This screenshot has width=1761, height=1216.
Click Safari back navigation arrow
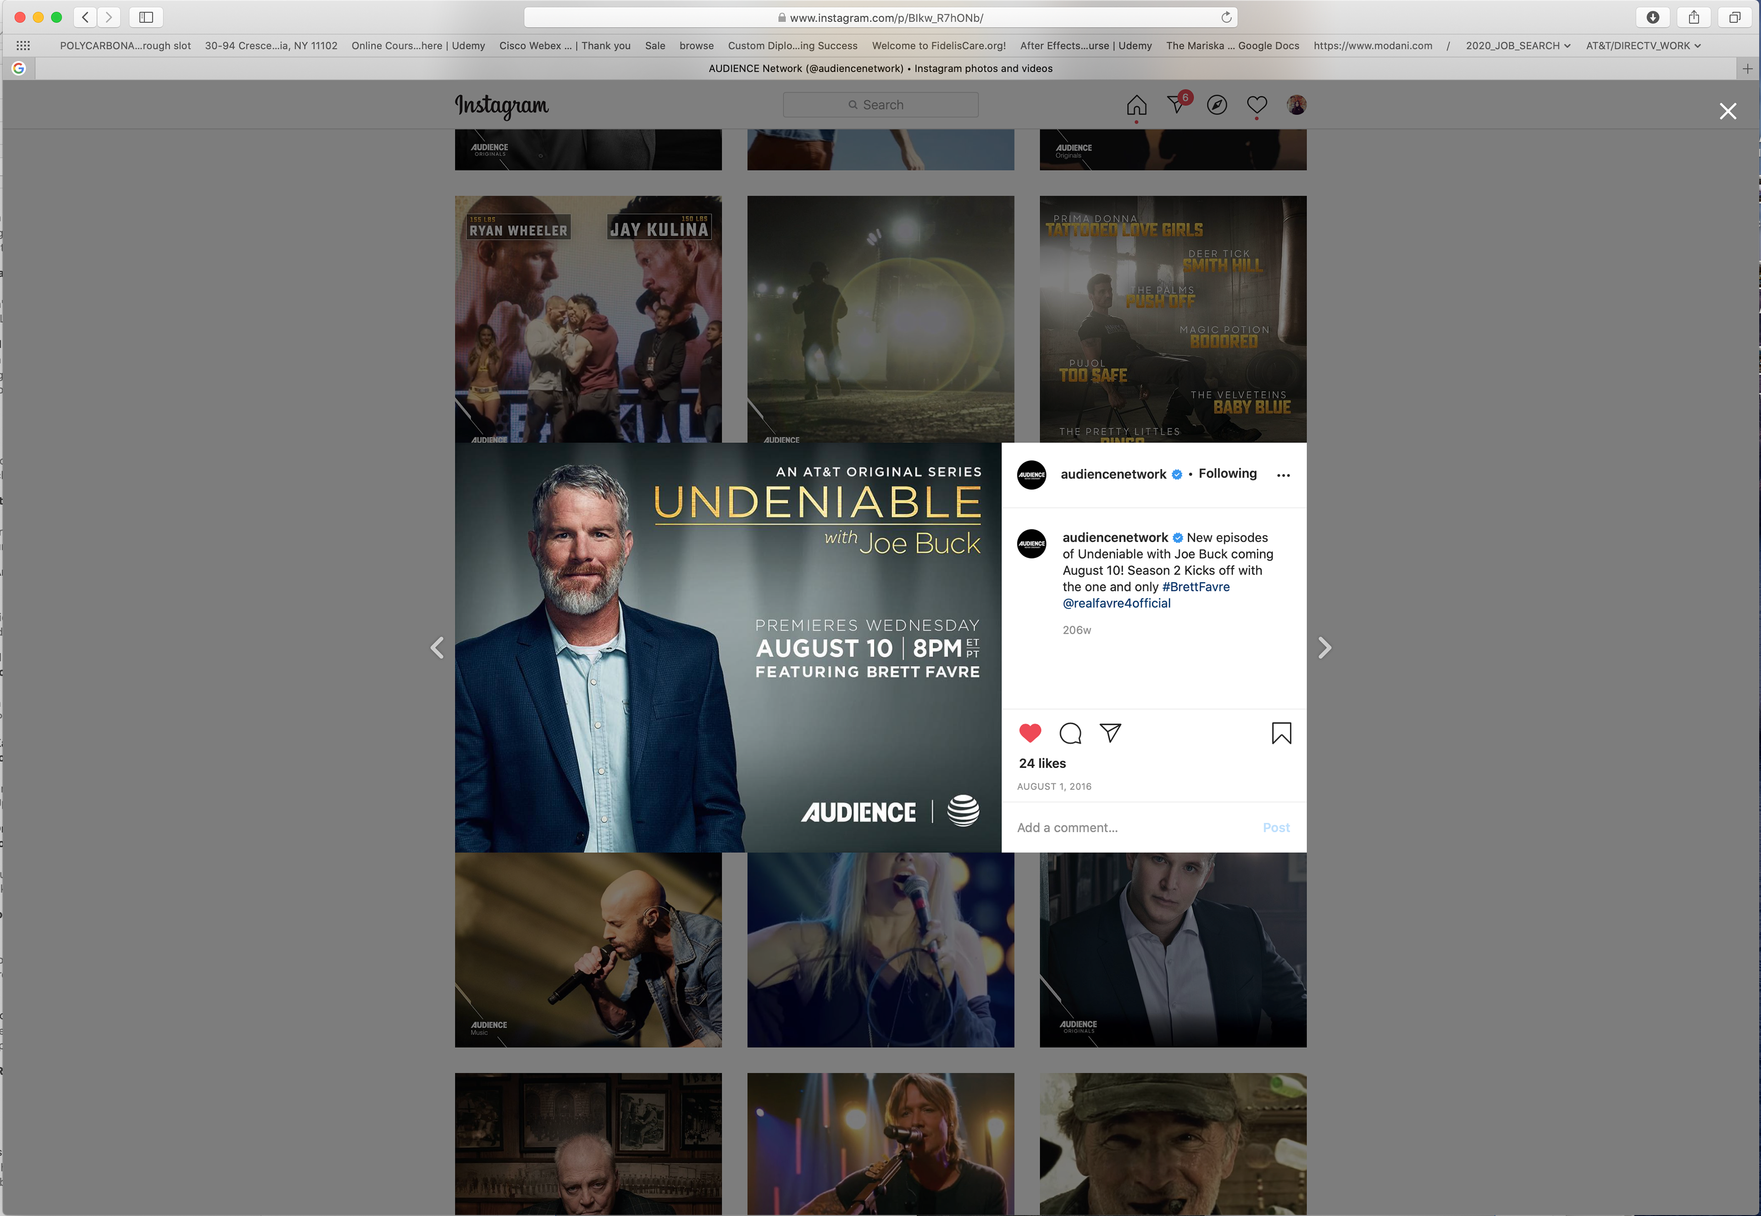85,17
